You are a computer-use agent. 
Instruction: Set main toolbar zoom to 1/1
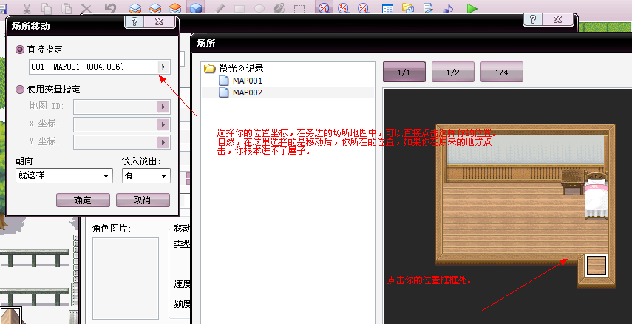tap(323, 8)
